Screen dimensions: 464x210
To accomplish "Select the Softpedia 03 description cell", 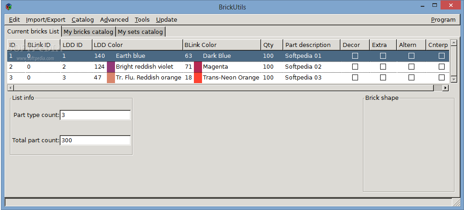I will coord(303,78).
